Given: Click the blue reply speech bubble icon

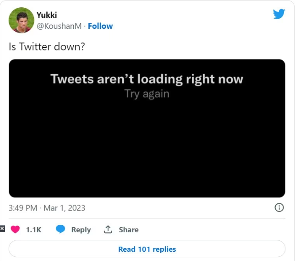Looking at the screenshot, I should point(60,229).
